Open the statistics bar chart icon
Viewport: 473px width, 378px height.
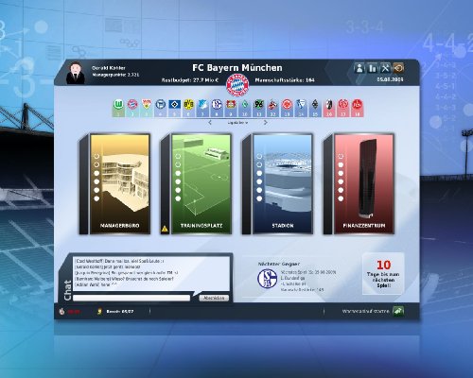(x=373, y=68)
